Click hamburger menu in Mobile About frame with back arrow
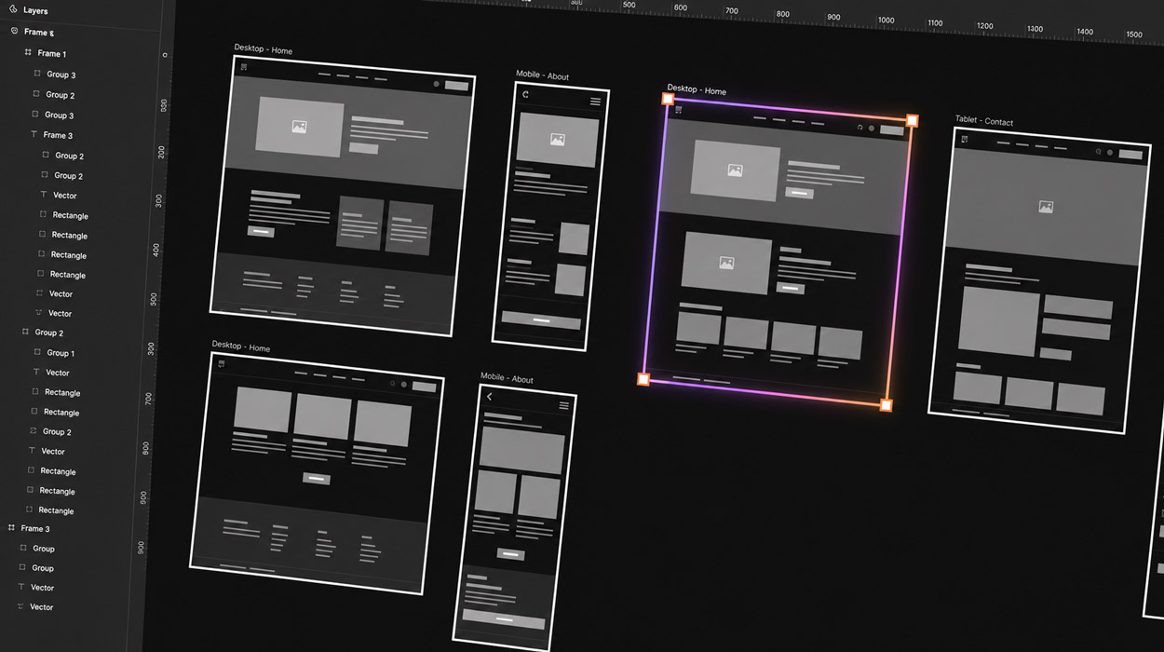The image size is (1164, 652). click(563, 405)
